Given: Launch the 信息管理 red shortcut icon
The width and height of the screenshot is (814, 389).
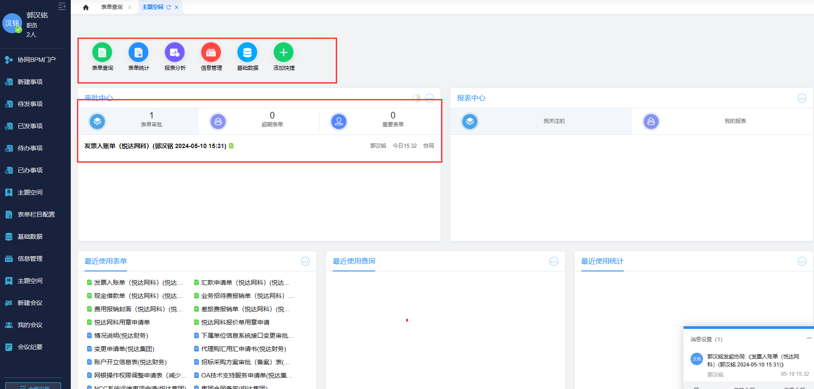Looking at the screenshot, I should (211, 53).
